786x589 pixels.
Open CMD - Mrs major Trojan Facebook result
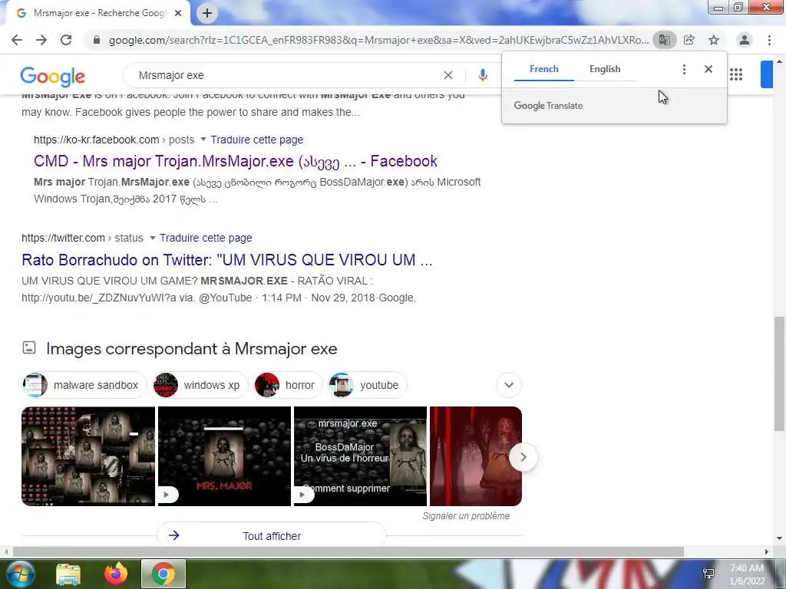coord(236,161)
